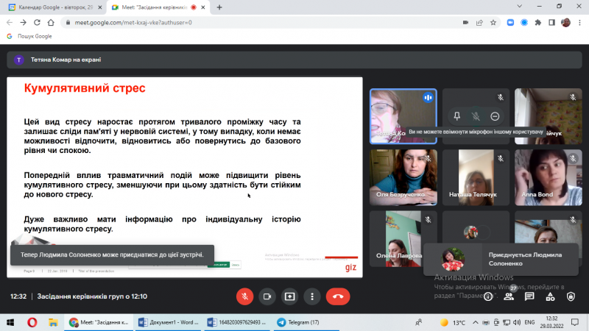Open the activities panel
The width and height of the screenshot is (589, 331).
click(x=550, y=297)
